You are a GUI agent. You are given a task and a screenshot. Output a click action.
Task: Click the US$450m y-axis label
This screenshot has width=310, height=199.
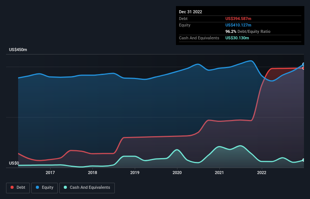coord(18,50)
